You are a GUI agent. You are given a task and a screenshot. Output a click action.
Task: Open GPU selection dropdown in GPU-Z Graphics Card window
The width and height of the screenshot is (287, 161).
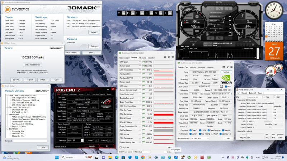[x=193, y=138]
